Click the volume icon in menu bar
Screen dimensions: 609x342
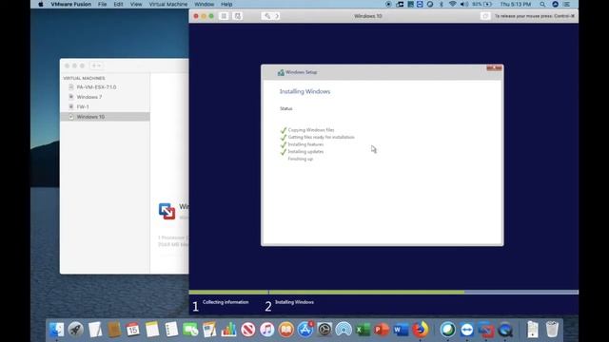tap(463, 4)
